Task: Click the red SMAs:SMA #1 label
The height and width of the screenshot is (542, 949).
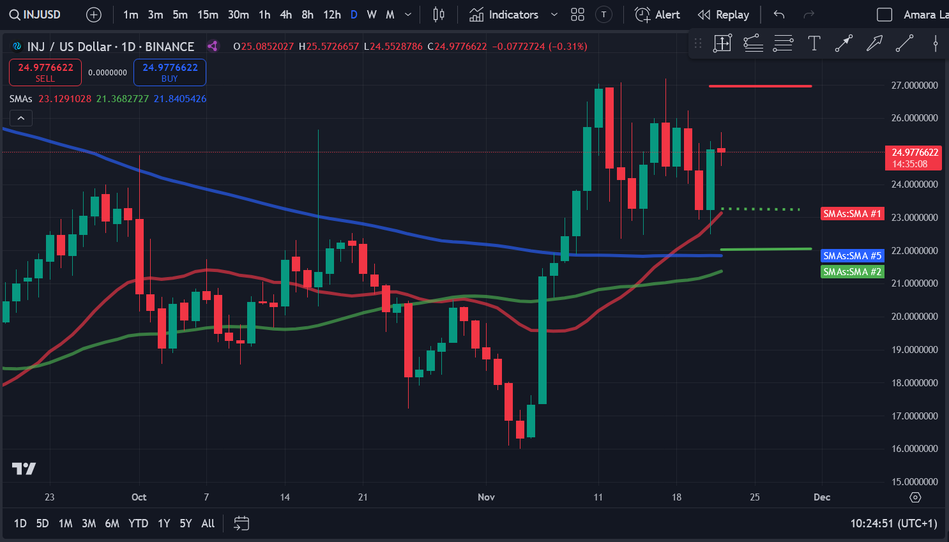Action: tap(853, 214)
